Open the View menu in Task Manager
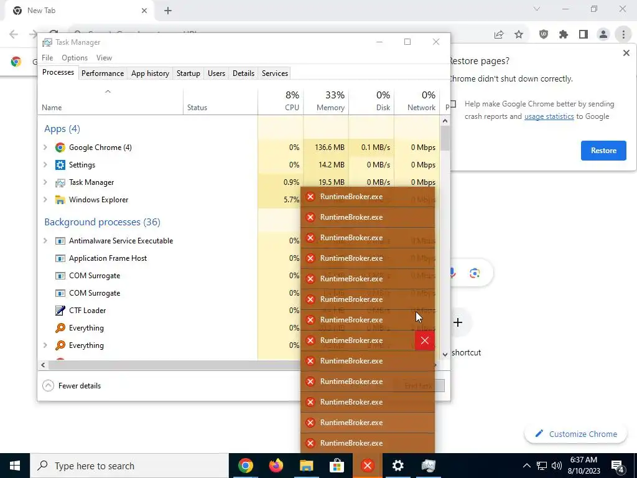This screenshot has width=637, height=478. coord(104,58)
